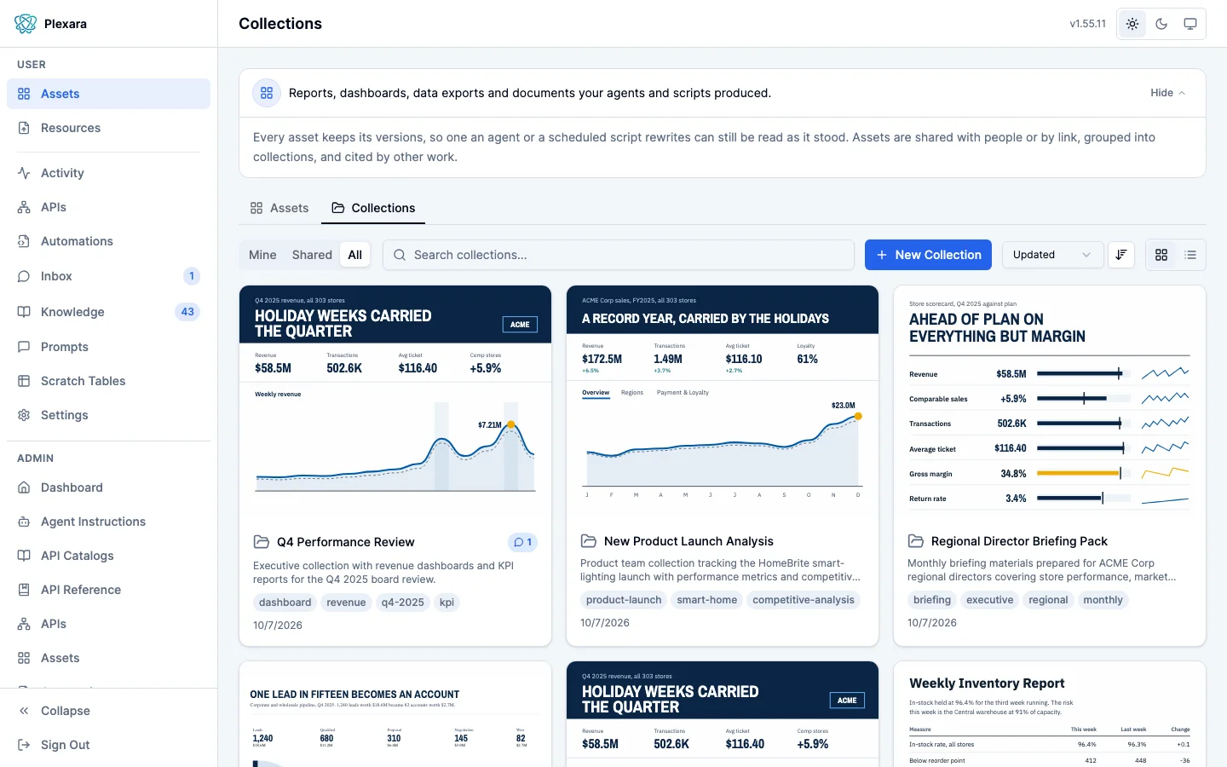Open user Settings in the sidebar

click(x=108, y=415)
